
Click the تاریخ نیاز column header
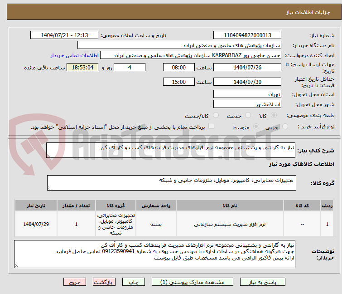(36, 206)
